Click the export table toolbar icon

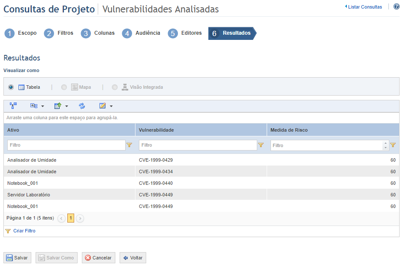pos(58,105)
